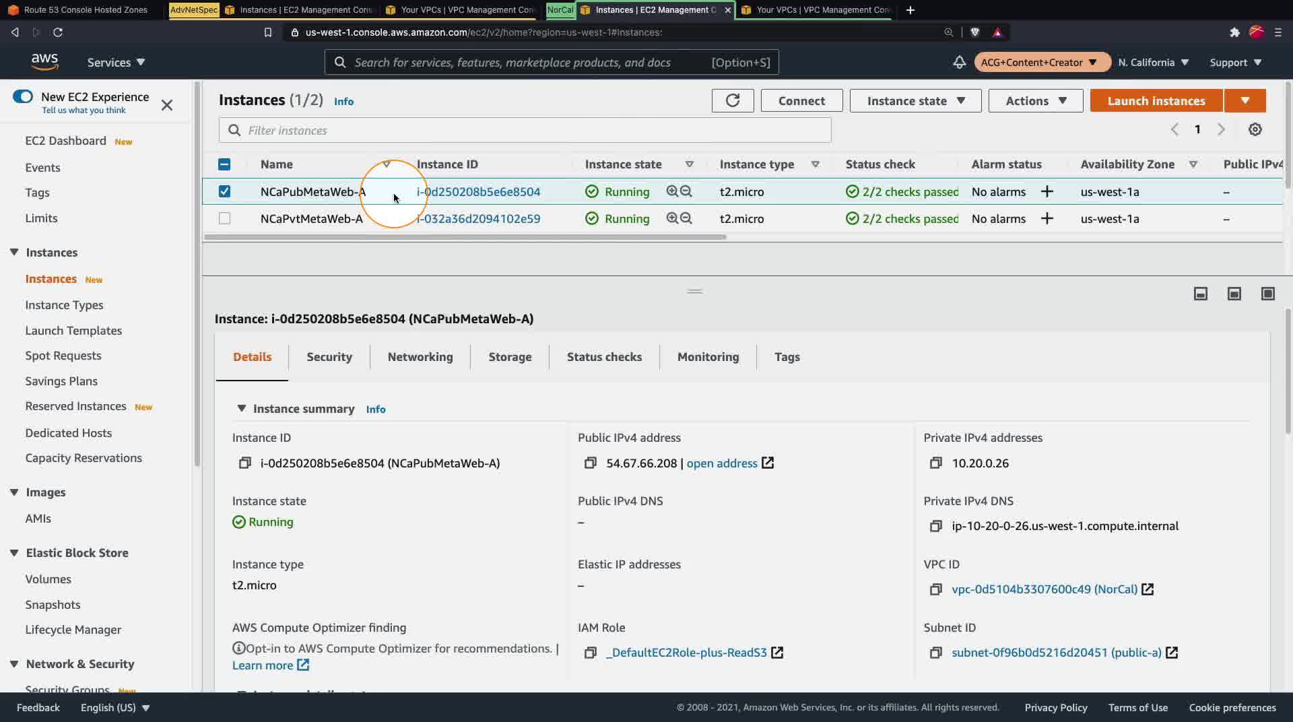The width and height of the screenshot is (1293, 722).
Task: Zoom in status for NCaPvtMetaWeb-A
Action: (x=671, y=218)
